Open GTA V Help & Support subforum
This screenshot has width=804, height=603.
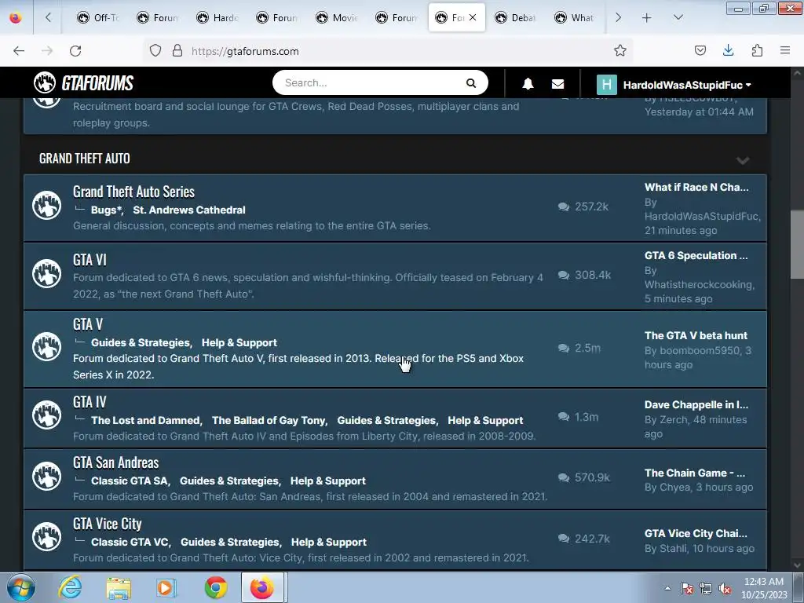[239, 342]
